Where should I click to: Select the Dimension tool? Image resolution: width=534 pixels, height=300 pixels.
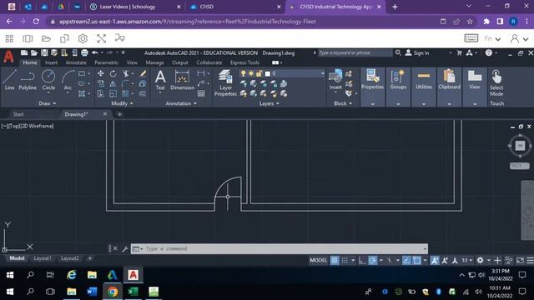[x=182, y=80]
